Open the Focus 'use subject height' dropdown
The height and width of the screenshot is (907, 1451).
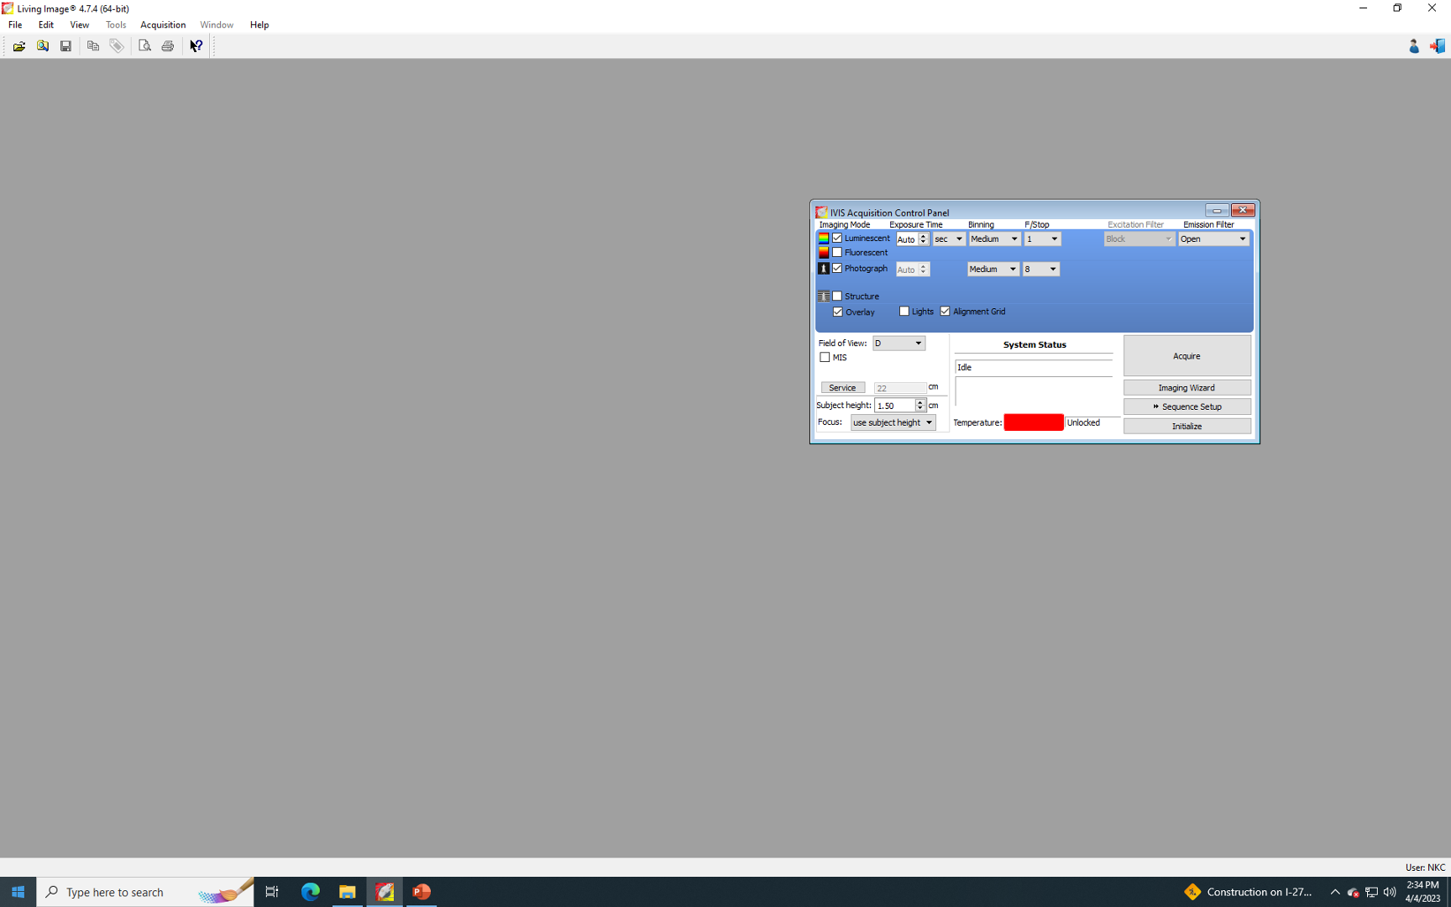pyautogui.click(x=893, y=423)
